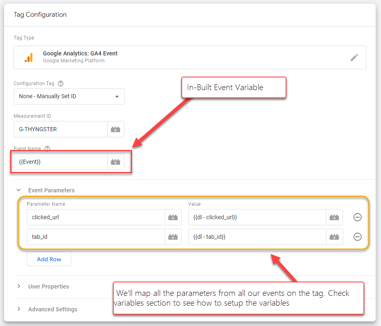Click the tab_id value input field
Screen dimensions: 381x326
pos(257,237)
